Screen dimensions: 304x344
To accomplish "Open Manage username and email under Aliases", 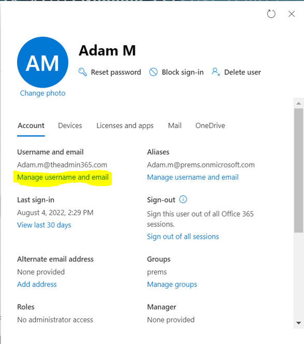I will tap(193, 177).
